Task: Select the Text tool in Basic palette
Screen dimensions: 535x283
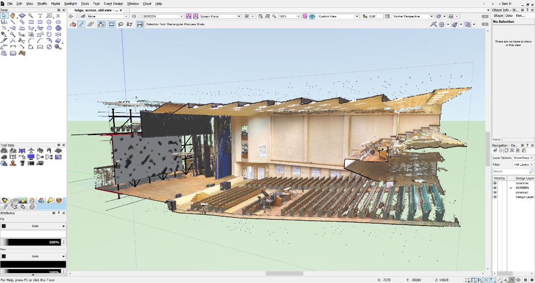Action: click(40, 16)
